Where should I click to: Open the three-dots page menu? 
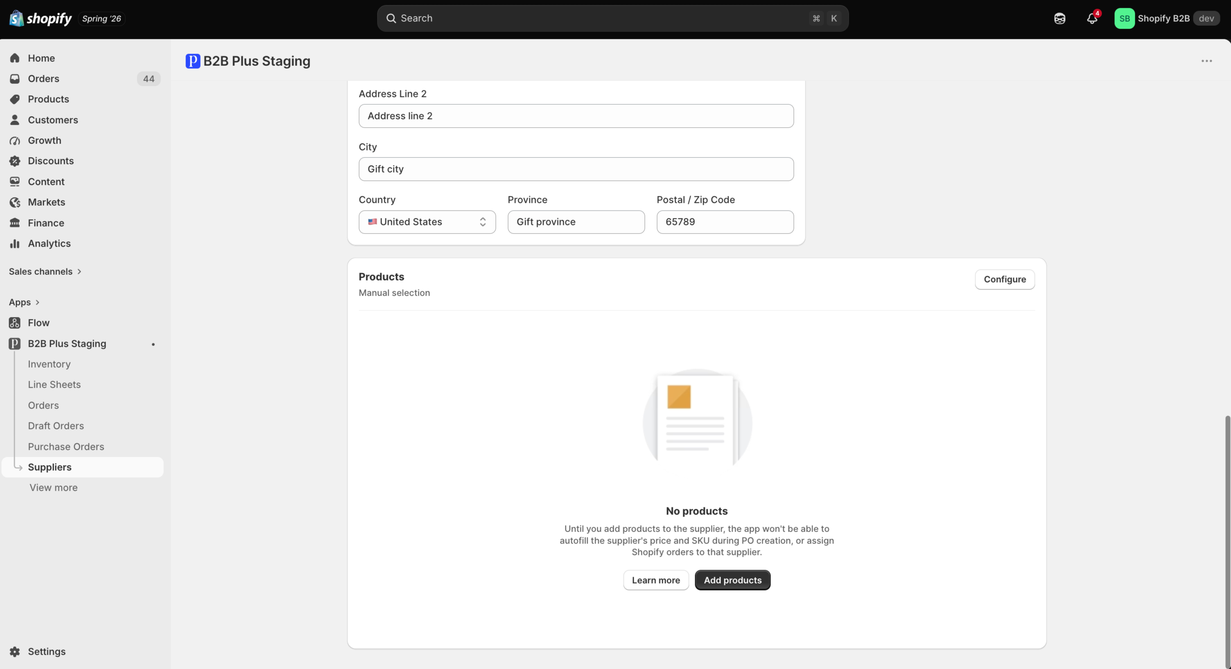1206,61
